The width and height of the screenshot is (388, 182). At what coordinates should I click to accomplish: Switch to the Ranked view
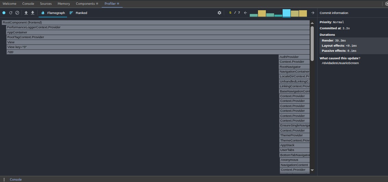coord(78,13)
